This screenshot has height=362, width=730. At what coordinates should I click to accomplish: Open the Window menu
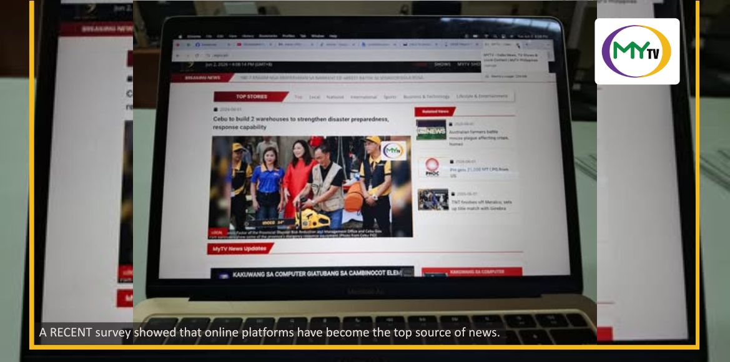coord(318,36)
